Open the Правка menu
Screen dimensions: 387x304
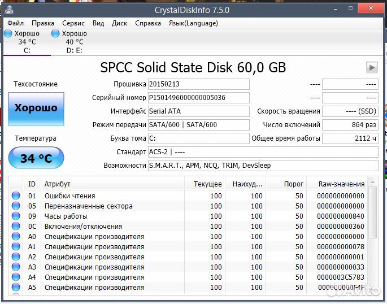pyautogui.click(x=43, y=23)
